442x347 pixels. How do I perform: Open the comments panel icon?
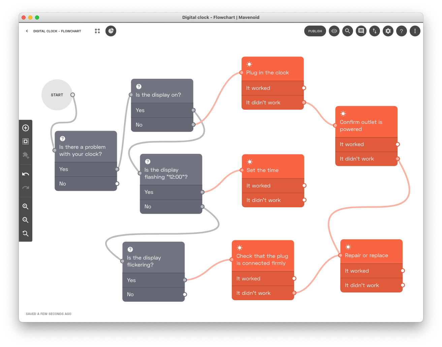[x=361, y=31]
